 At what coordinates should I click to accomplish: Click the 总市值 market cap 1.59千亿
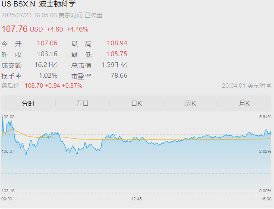114,65
